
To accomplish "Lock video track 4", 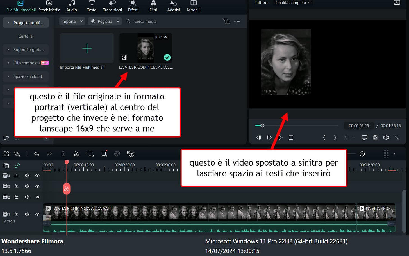I will coord(17,176).
